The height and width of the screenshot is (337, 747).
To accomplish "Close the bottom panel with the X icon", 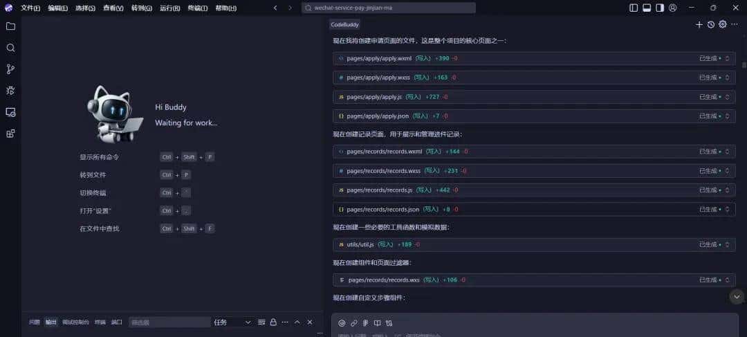I will [310, 322].
